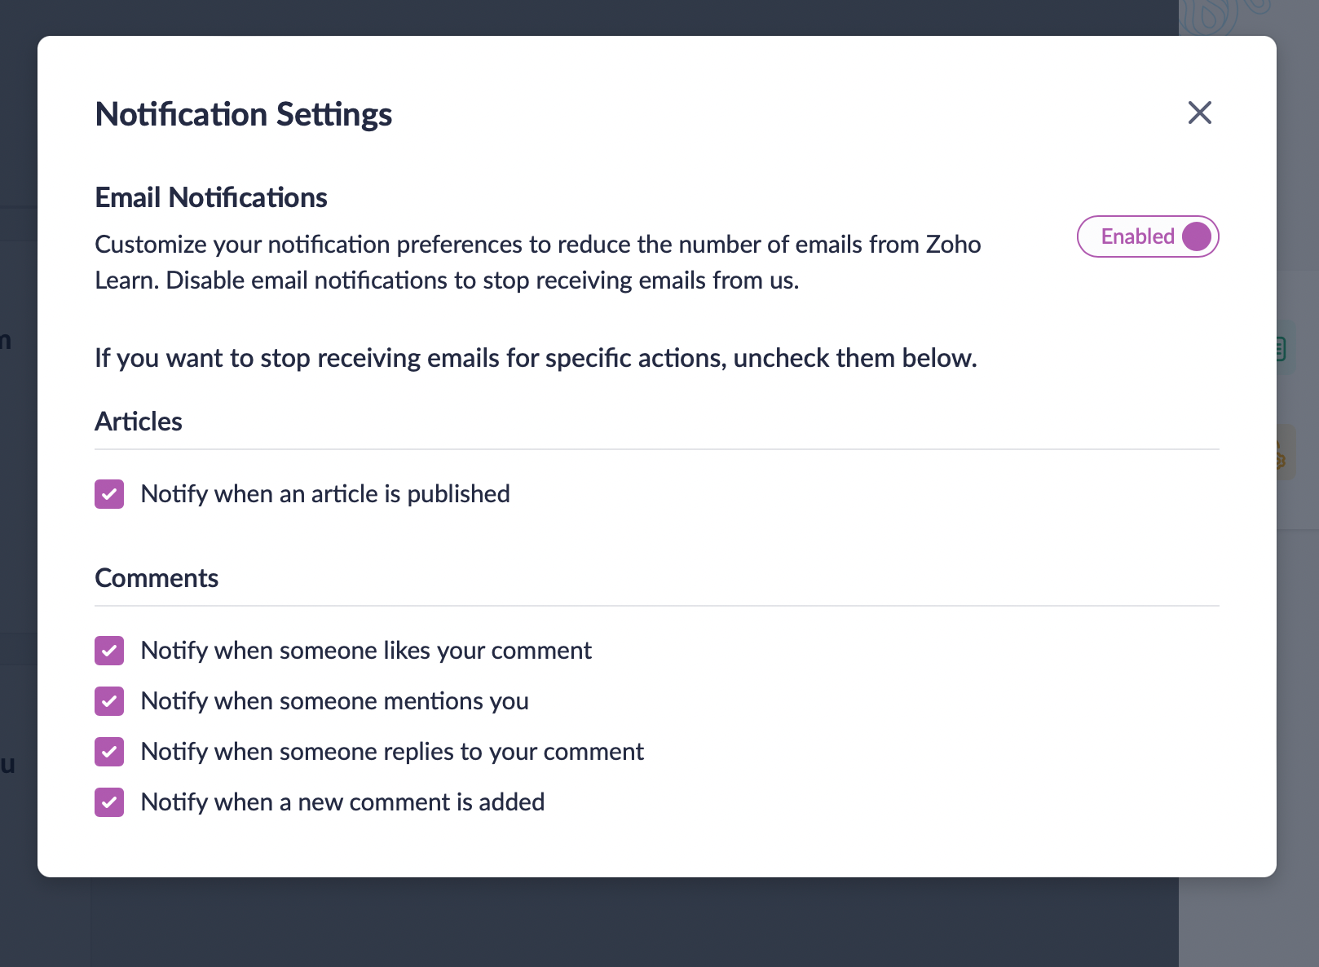The height and width of the screenshot is (967, 1319).
Task: Uncheck the new comment added checkbox
Action: pos(109,802)
